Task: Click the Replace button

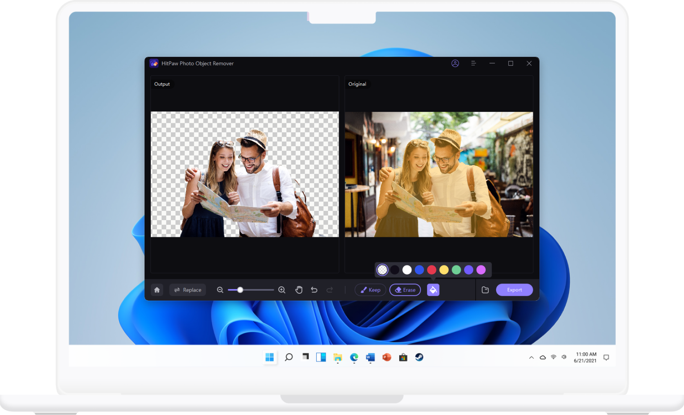Action: (188, 290)
